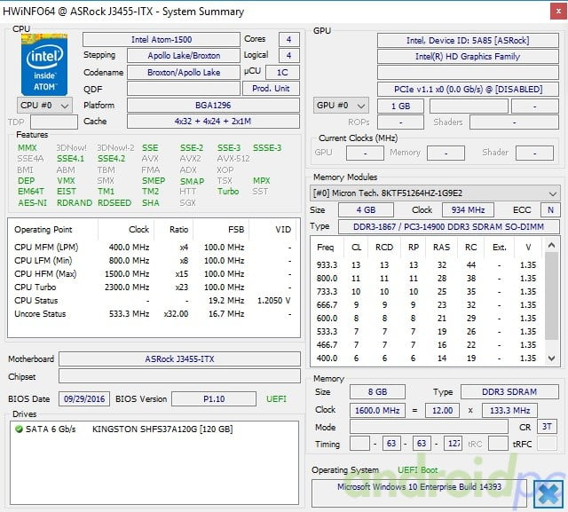Click the CPU Turbo row
The width and height of the screenshot is (568, 512).
tap(154, 288)
